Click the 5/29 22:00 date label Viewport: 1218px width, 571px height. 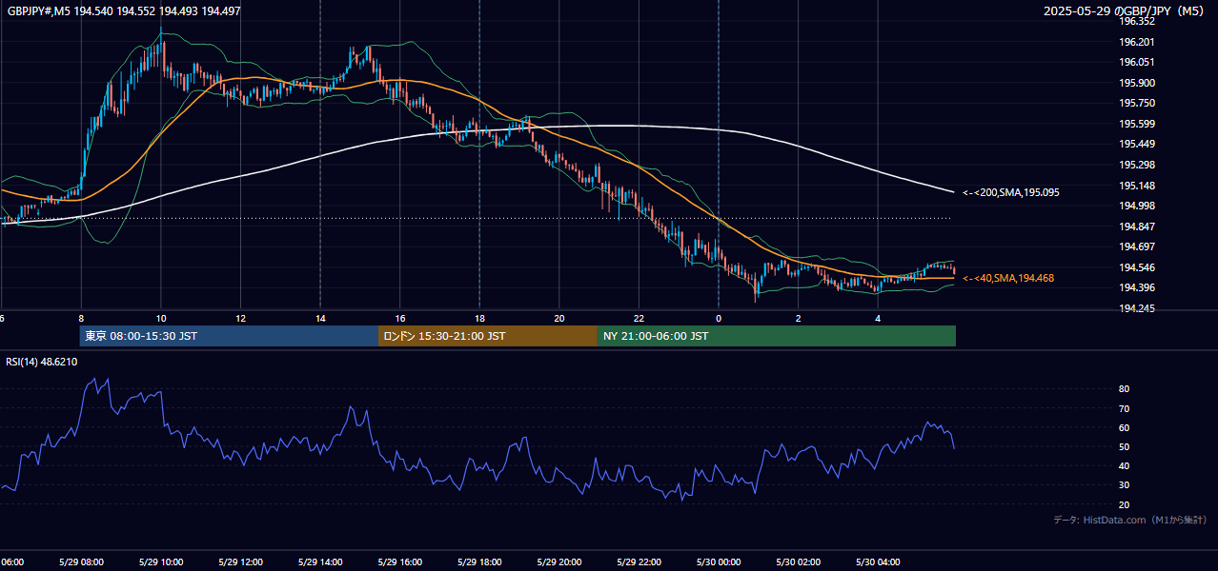[639, 561]
